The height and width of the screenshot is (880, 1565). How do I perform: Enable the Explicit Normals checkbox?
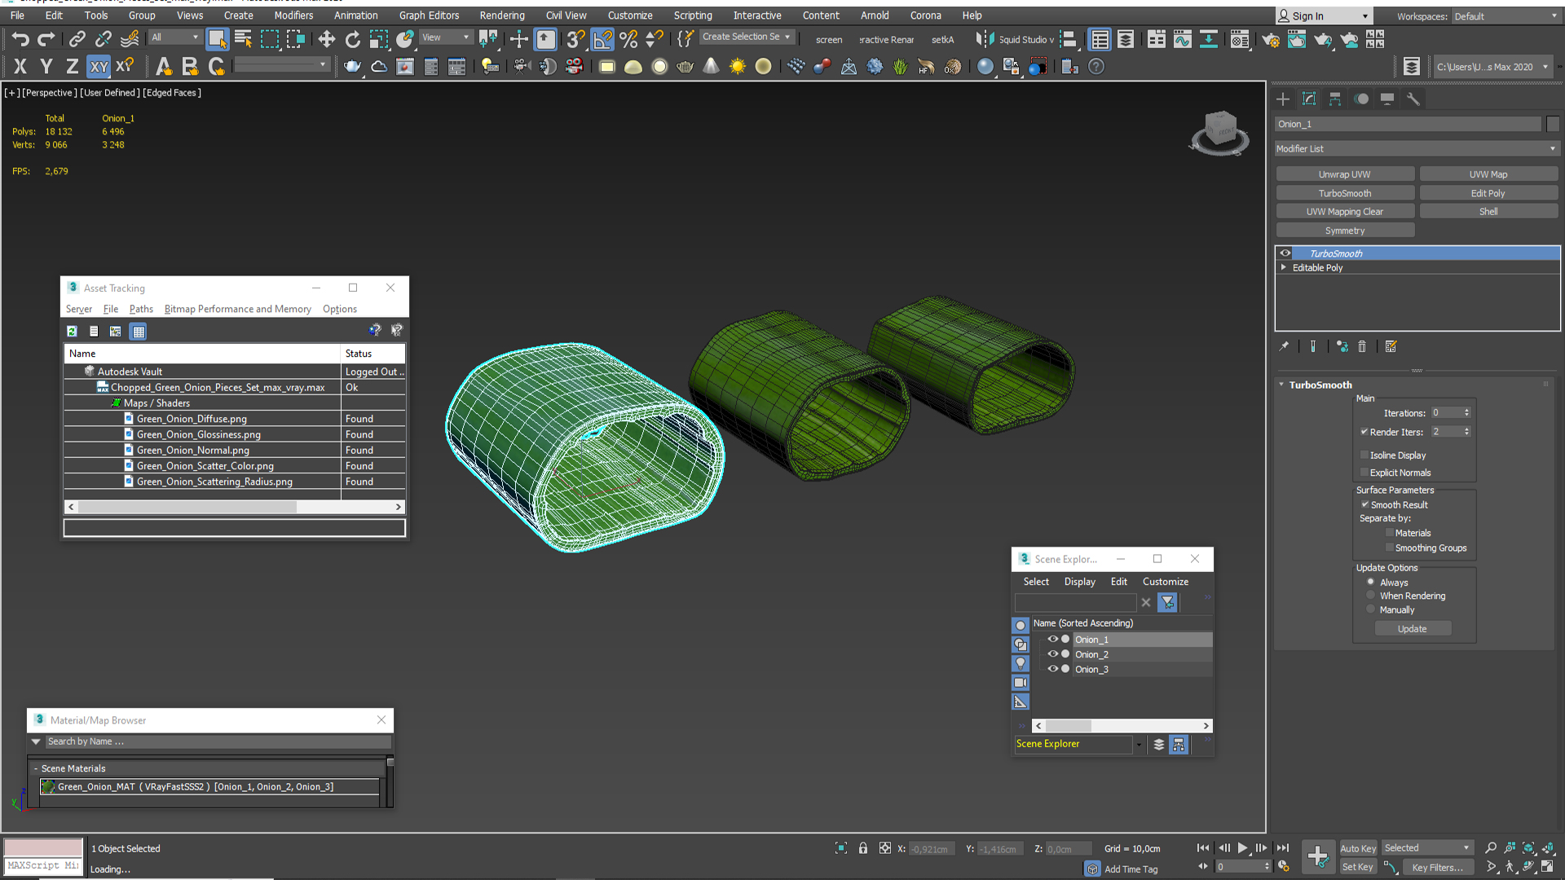click(1364, 473)
